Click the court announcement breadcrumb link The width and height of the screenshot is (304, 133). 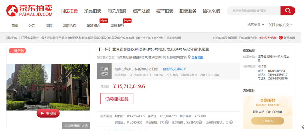click(x=92, y=38)
